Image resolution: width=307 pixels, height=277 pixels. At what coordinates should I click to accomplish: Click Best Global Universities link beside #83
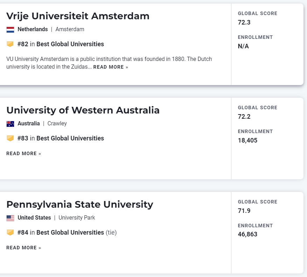70,138
